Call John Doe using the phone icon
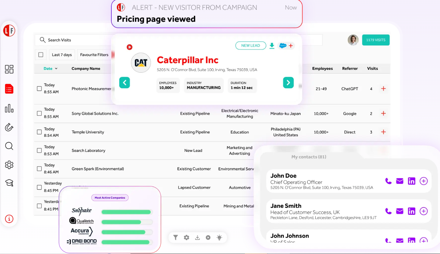The image size is (440, 254). pyautogui.click(x=388, y=181)
